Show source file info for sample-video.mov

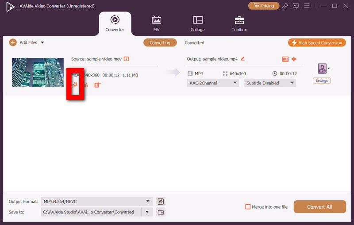coord(127,59)
